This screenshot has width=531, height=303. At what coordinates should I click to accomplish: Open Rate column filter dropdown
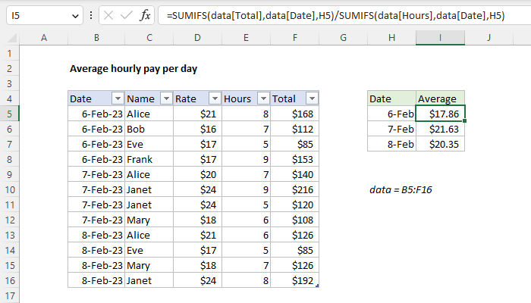(215, 98)
